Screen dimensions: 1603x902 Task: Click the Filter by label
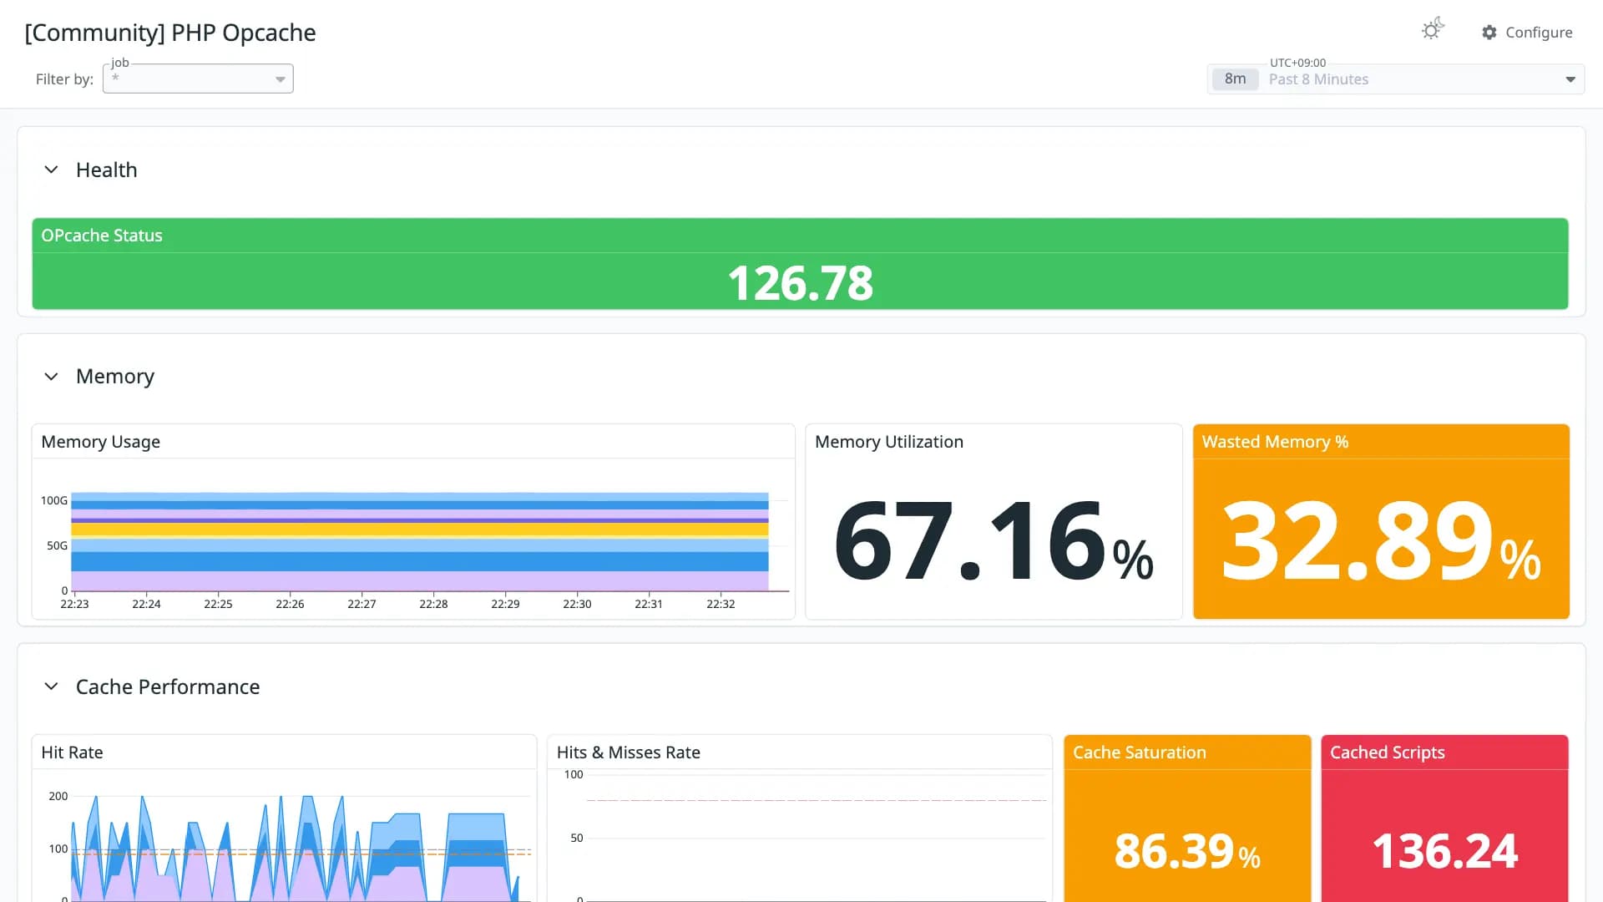point(64,79)
